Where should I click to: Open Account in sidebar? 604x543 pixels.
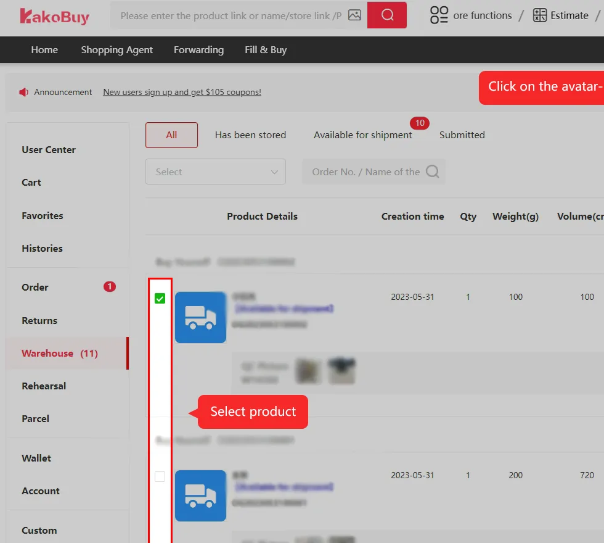pos(41,491)
